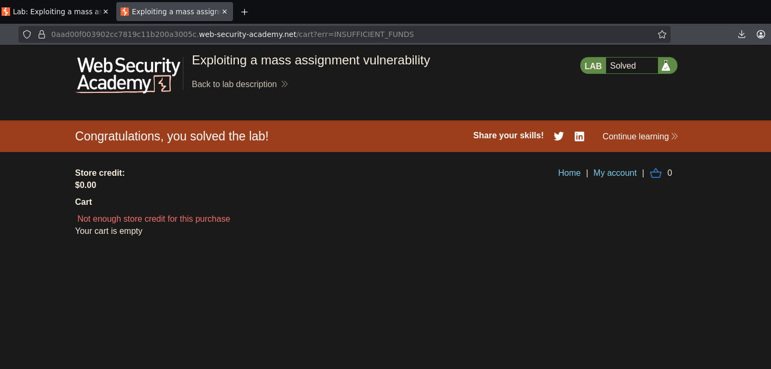Click the 'Not enough store credit' error message
This screenshot has height=369, width=771.
154,219
